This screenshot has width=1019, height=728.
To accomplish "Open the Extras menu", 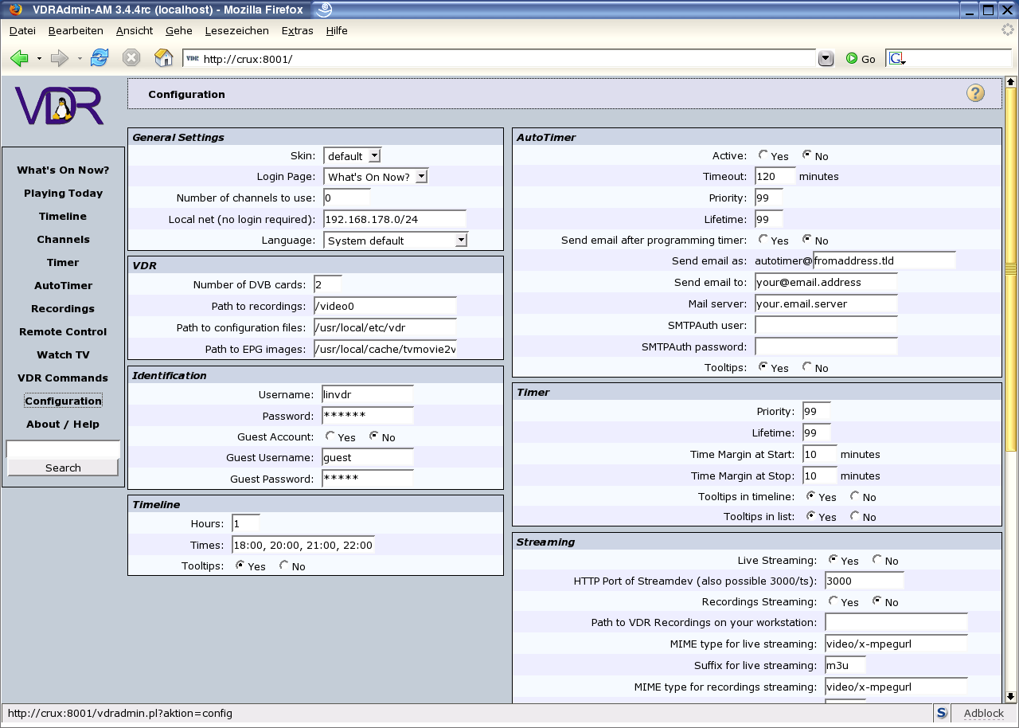I will pyautogui.click(x=297, y=31).
